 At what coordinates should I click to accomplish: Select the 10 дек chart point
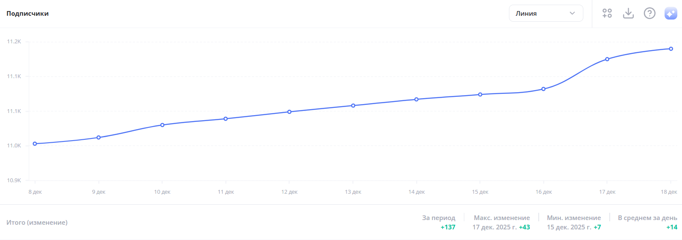click(x=162, y=125)
